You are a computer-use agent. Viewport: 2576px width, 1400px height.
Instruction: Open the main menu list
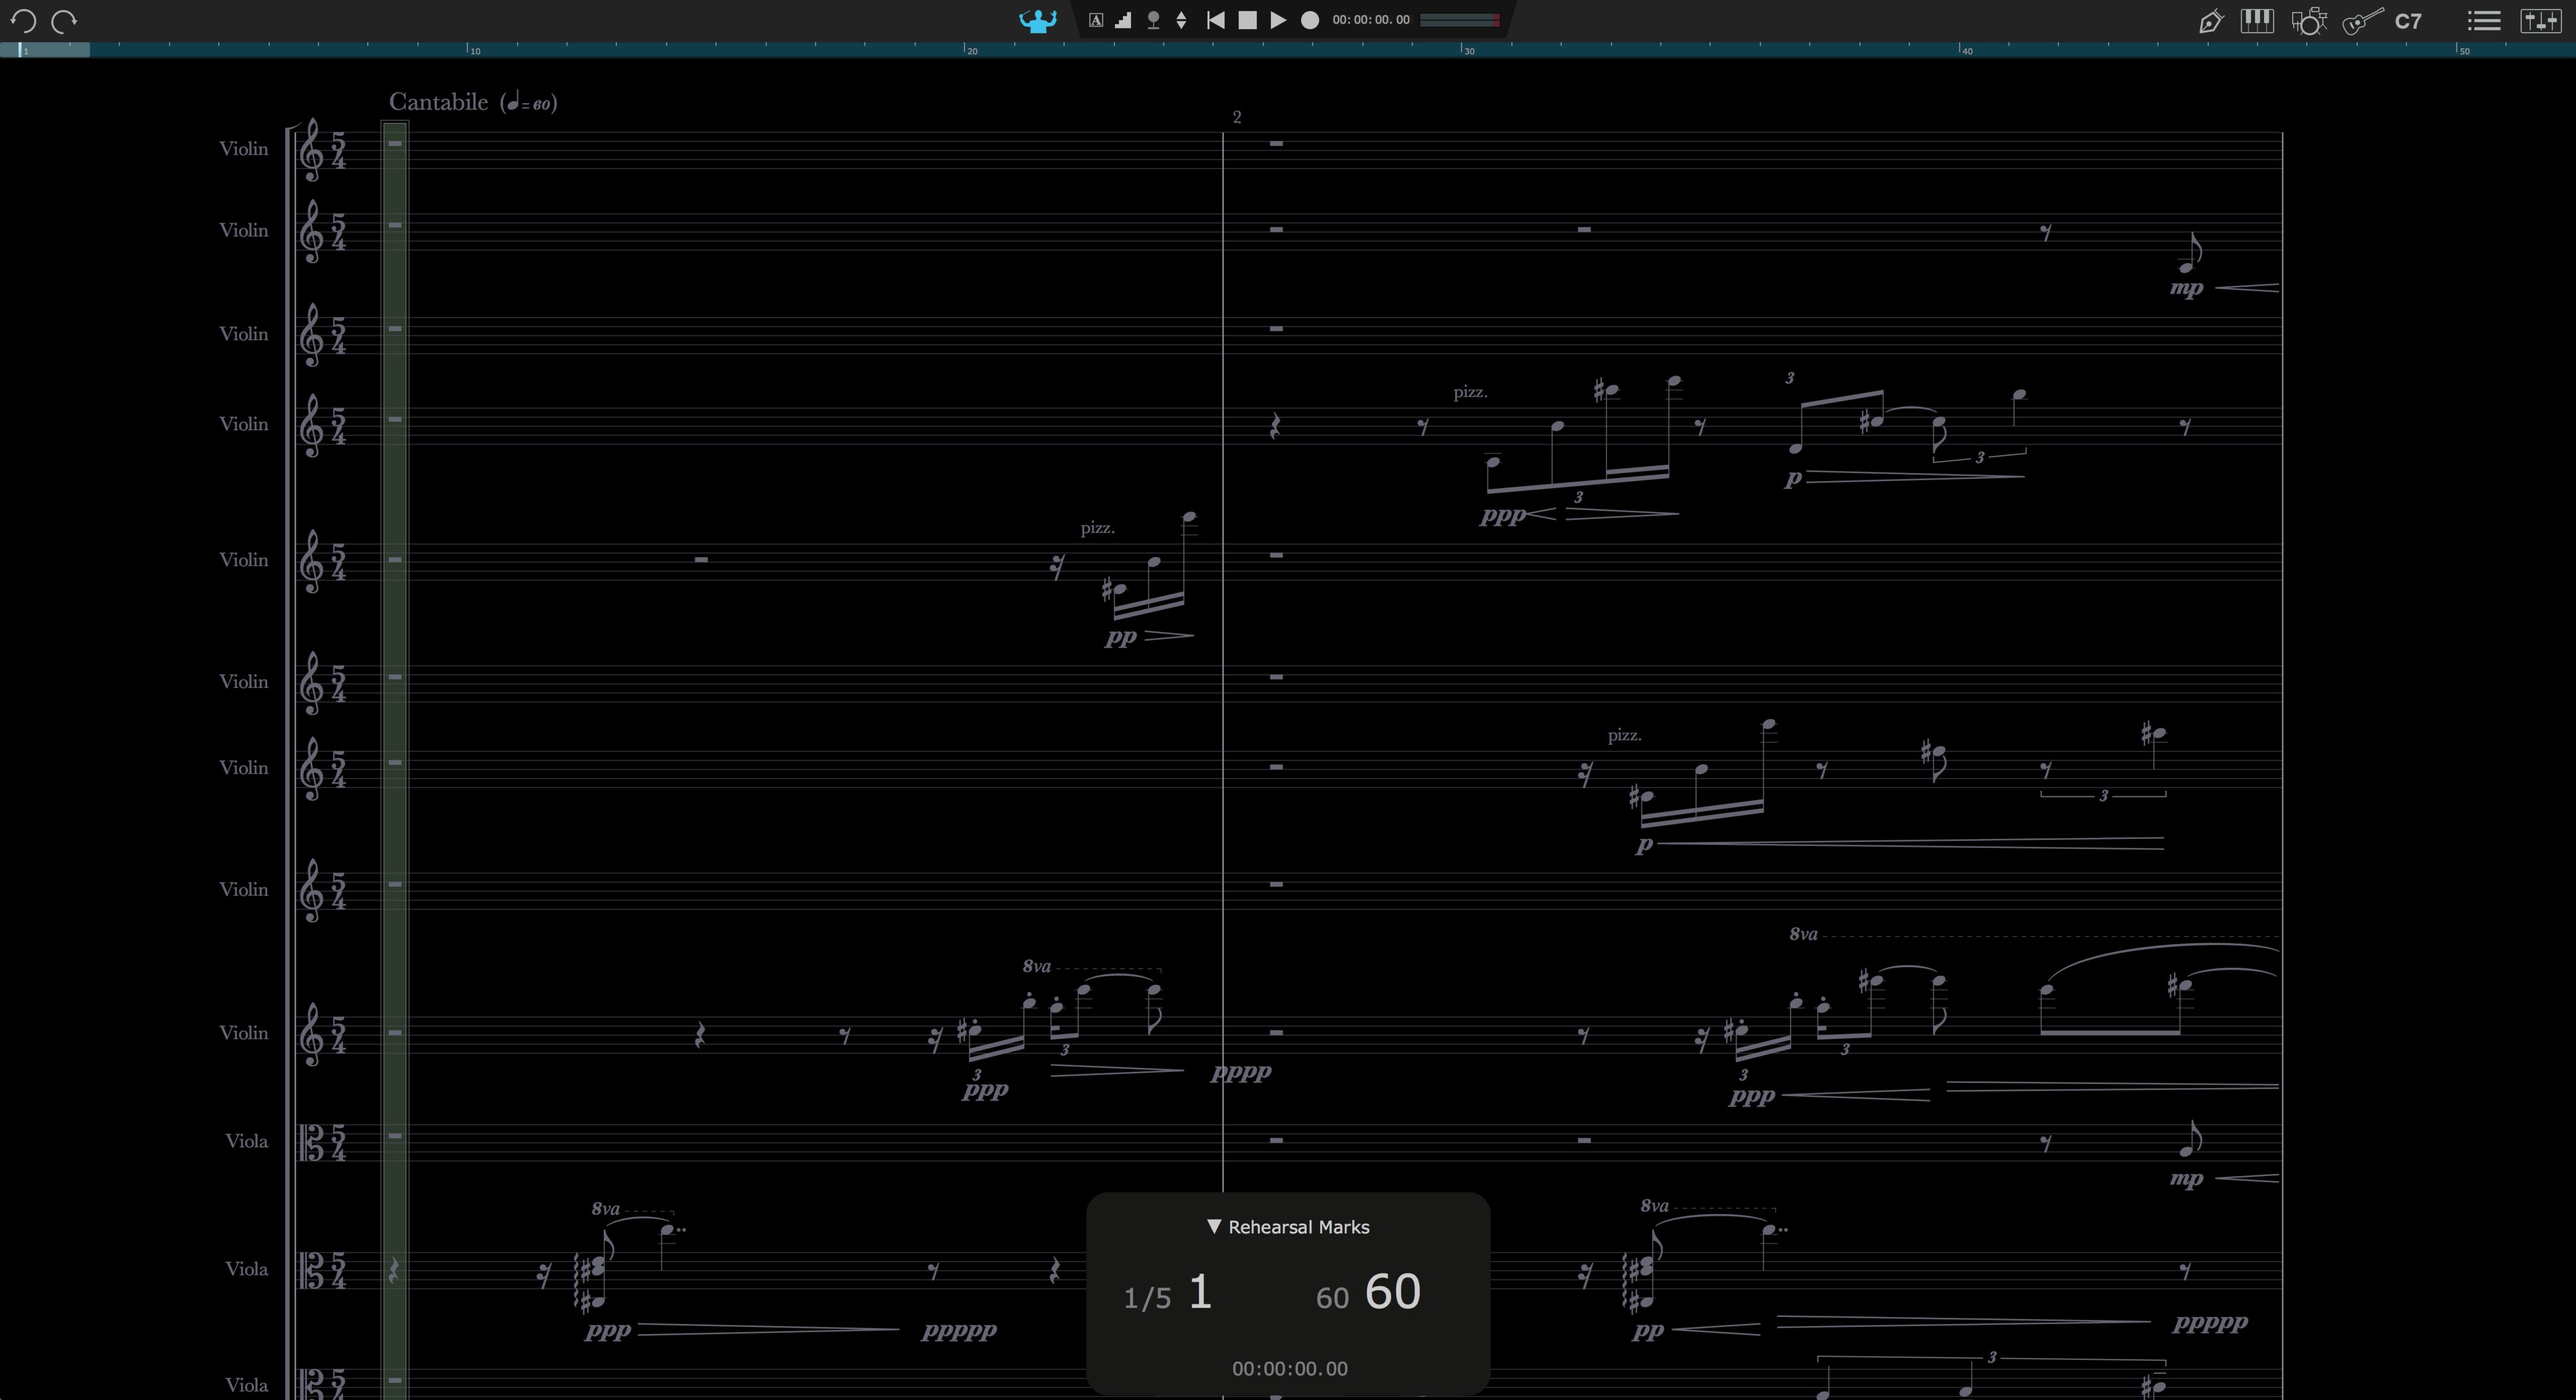click(2485, 20)
